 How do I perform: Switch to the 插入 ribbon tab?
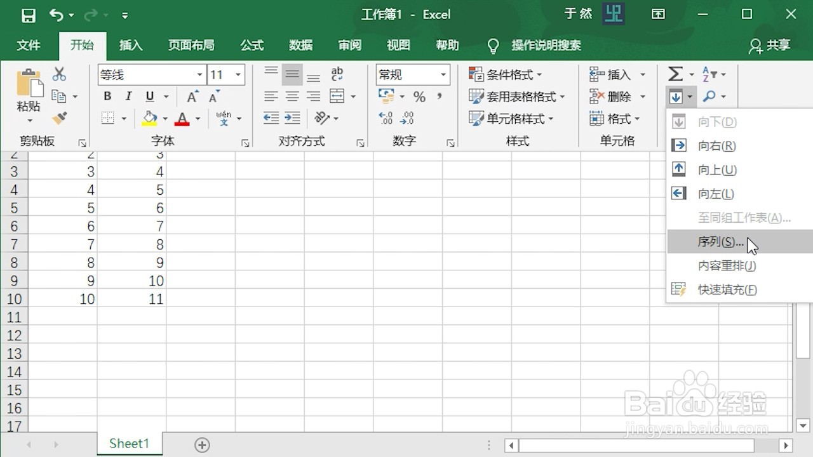131,45
